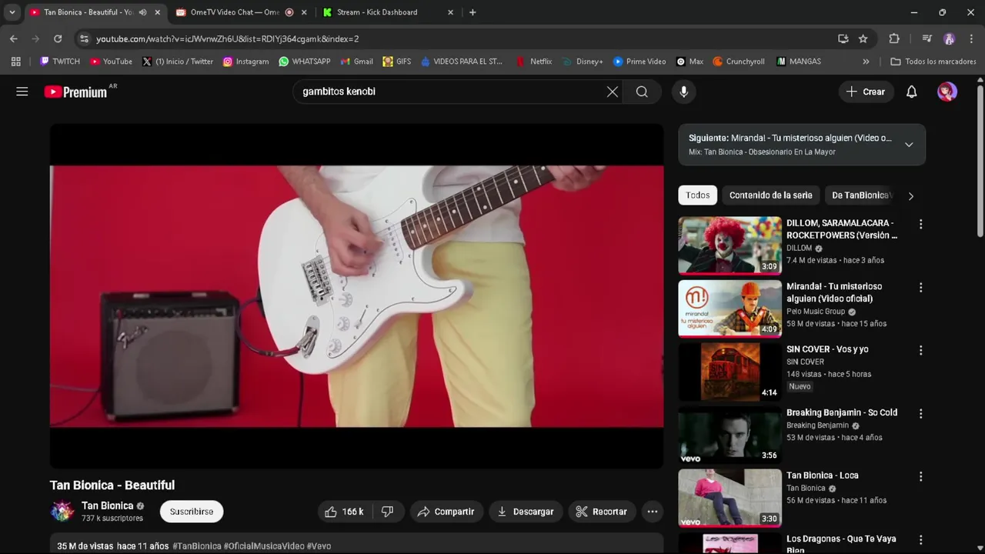Open the Instagram bookmark
This screenshot has height=554, width=985.
[245, 62]
